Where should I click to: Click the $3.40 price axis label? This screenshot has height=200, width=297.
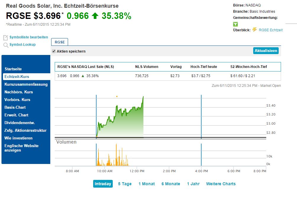271,105
